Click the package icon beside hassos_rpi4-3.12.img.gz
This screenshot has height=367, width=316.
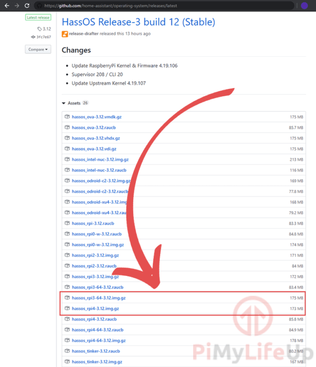point(67,309)
